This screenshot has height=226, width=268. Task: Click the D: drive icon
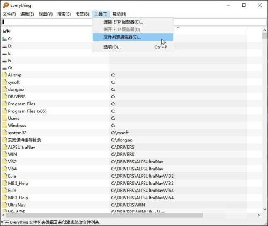[4, 46]
